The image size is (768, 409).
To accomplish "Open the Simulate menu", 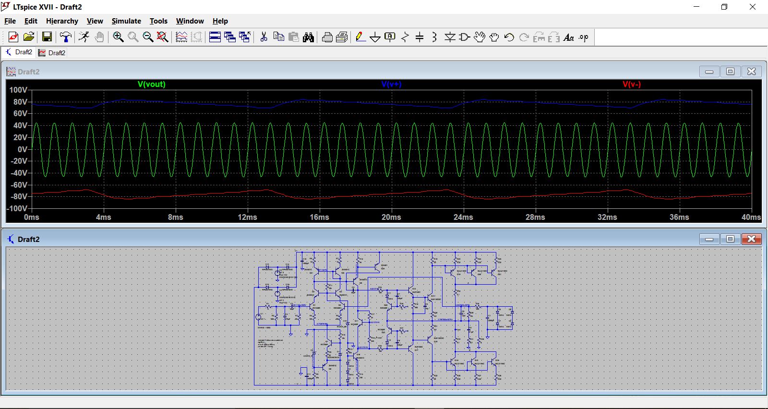I will point(126,21).
